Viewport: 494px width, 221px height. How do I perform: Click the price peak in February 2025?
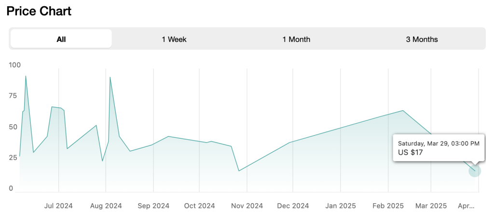[403, 111]
